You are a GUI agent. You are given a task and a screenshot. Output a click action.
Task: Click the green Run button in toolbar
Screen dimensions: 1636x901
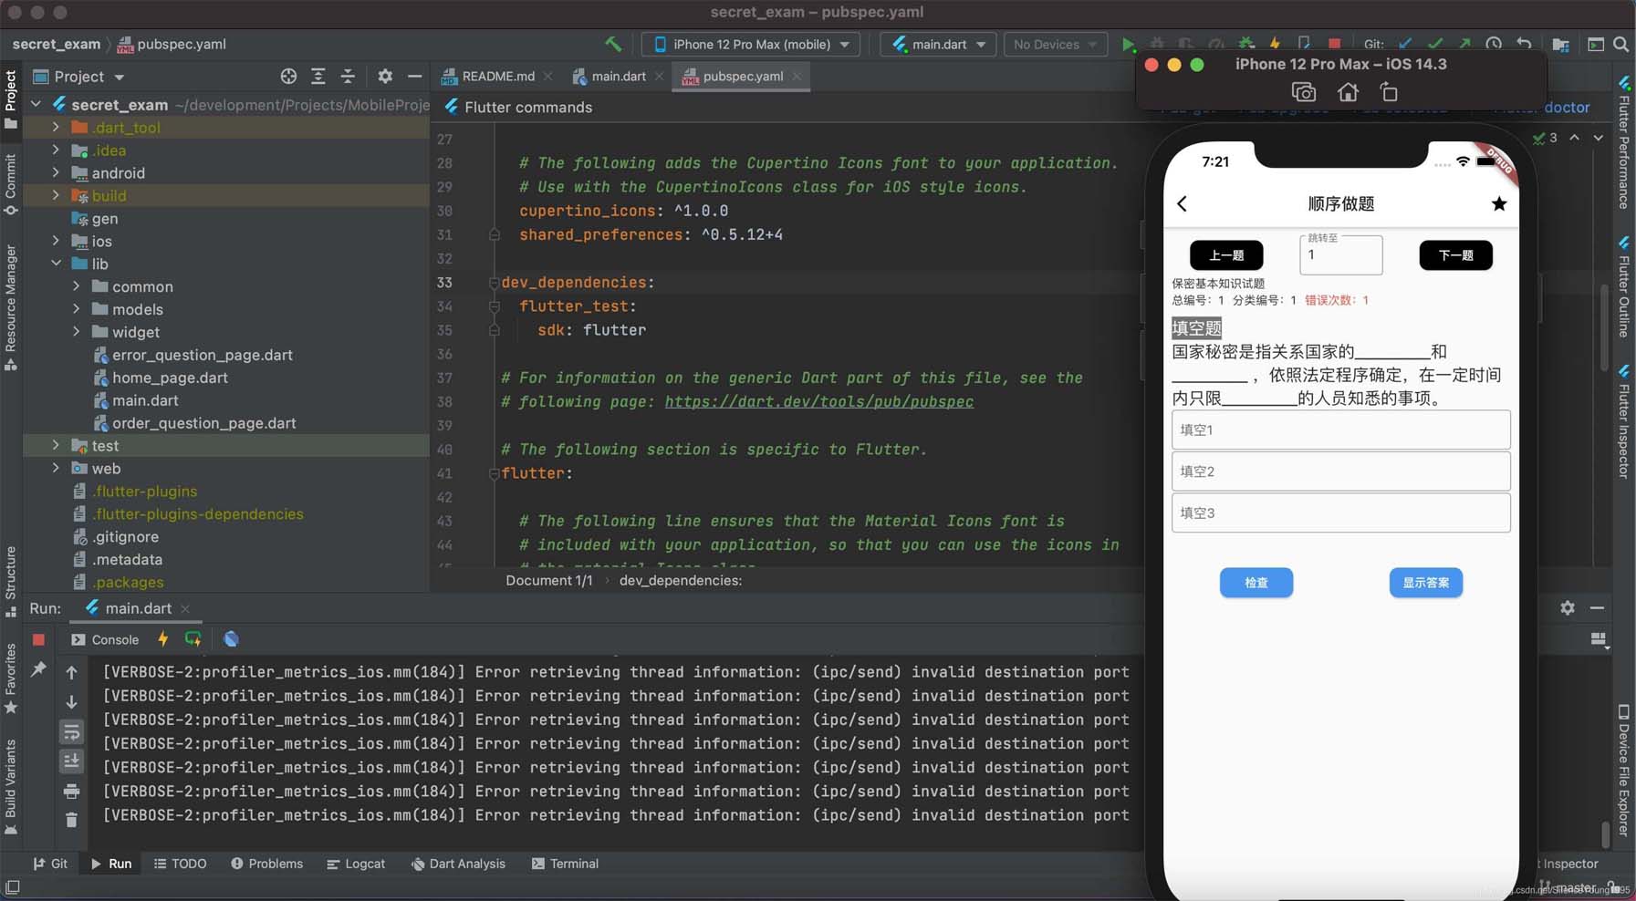click(x=1128, y=44)
